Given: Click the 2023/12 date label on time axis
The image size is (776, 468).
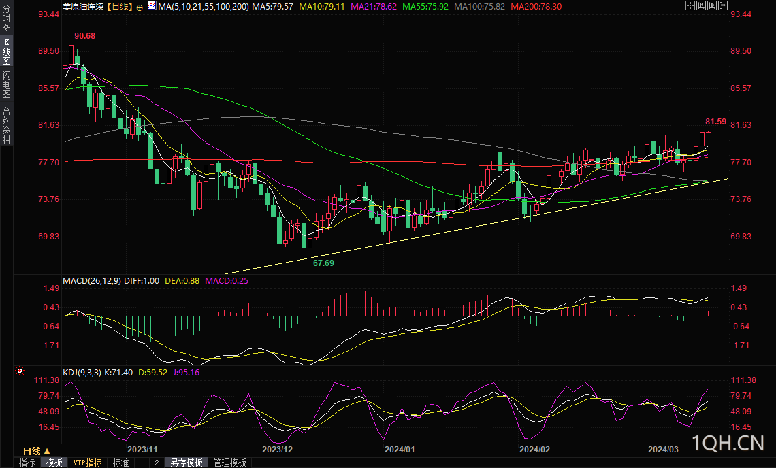Looking at the screenshot, I should click(x=277, y=449).
